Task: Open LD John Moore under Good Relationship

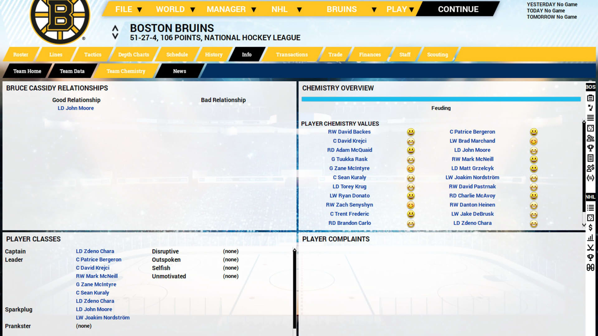Action: (x=76, y=108)
